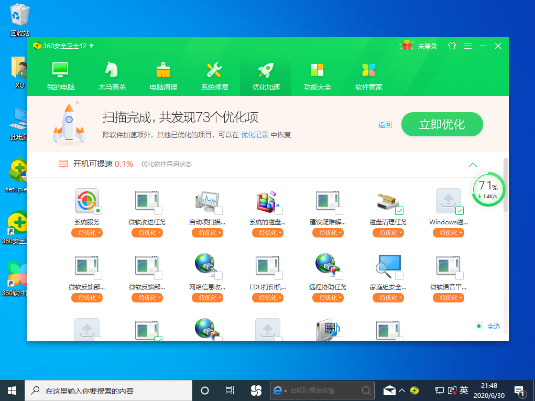Click the 启动项扫描 item icon

pyautogui.click(x=208, y=201)
